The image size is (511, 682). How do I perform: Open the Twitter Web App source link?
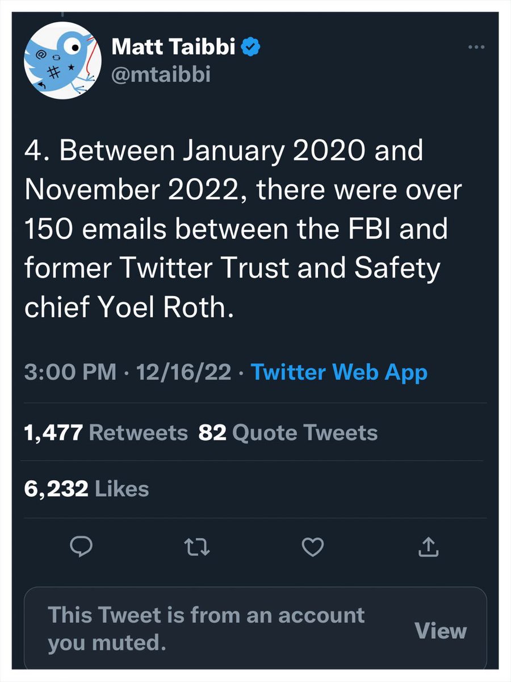[x=339, y=373]
